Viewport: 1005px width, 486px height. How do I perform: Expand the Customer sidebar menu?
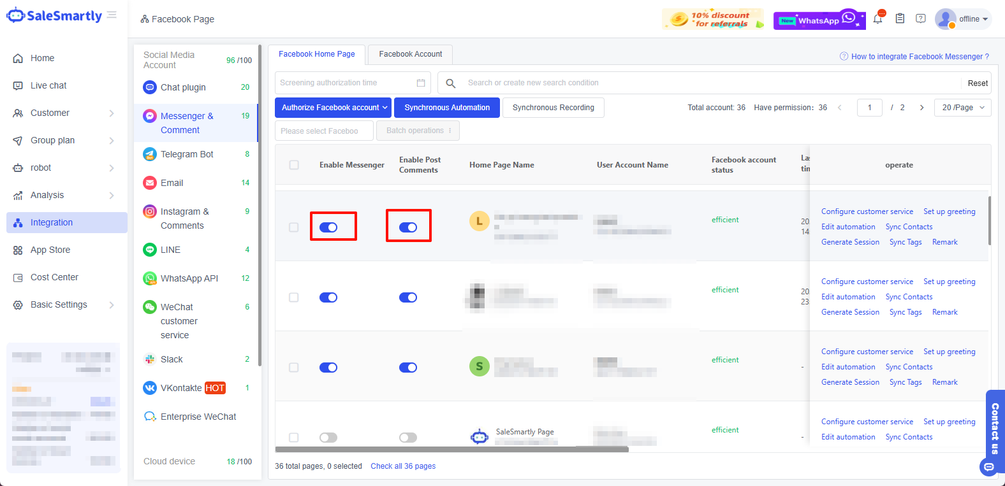point(112,113)
